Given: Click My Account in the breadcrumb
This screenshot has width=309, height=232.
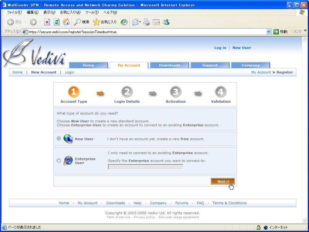Looking at the screenshot, I should point(261,72).
